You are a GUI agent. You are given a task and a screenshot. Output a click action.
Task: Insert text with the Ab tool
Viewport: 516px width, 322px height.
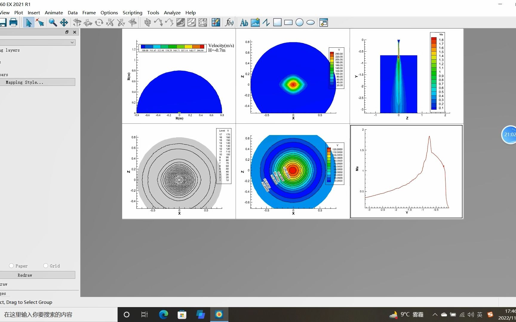pyautogui.click(x=244, y=23)
